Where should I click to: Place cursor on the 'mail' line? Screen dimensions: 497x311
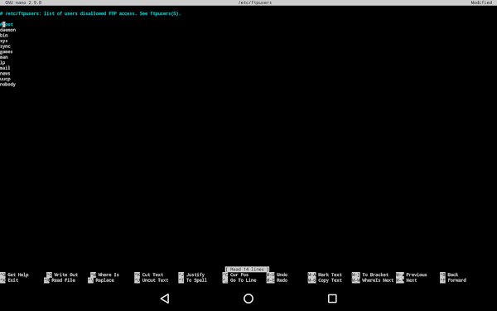(x=5, y=68)
